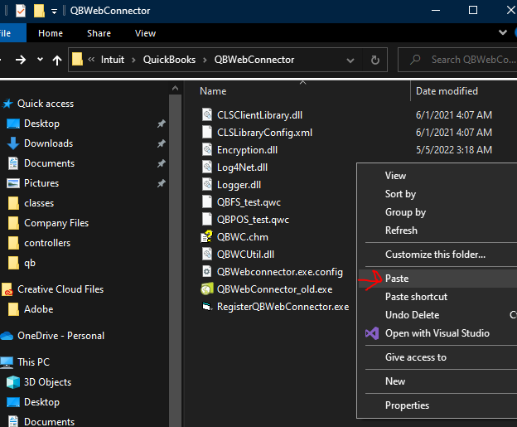Open the qb folder in navigation pane
Image resolution: width=517 pixels, height=427 pixels.
click(30, 263)
